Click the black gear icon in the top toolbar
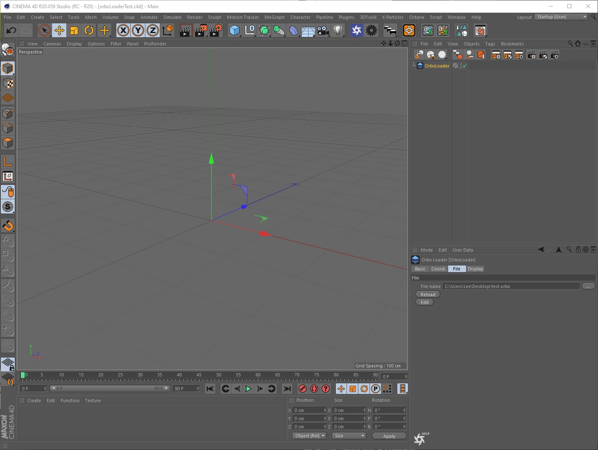The width and height of the screenshot is (598, 450). pos(371,30)
